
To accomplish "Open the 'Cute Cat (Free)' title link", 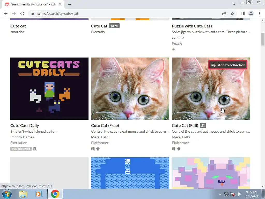I will point(105,126).
